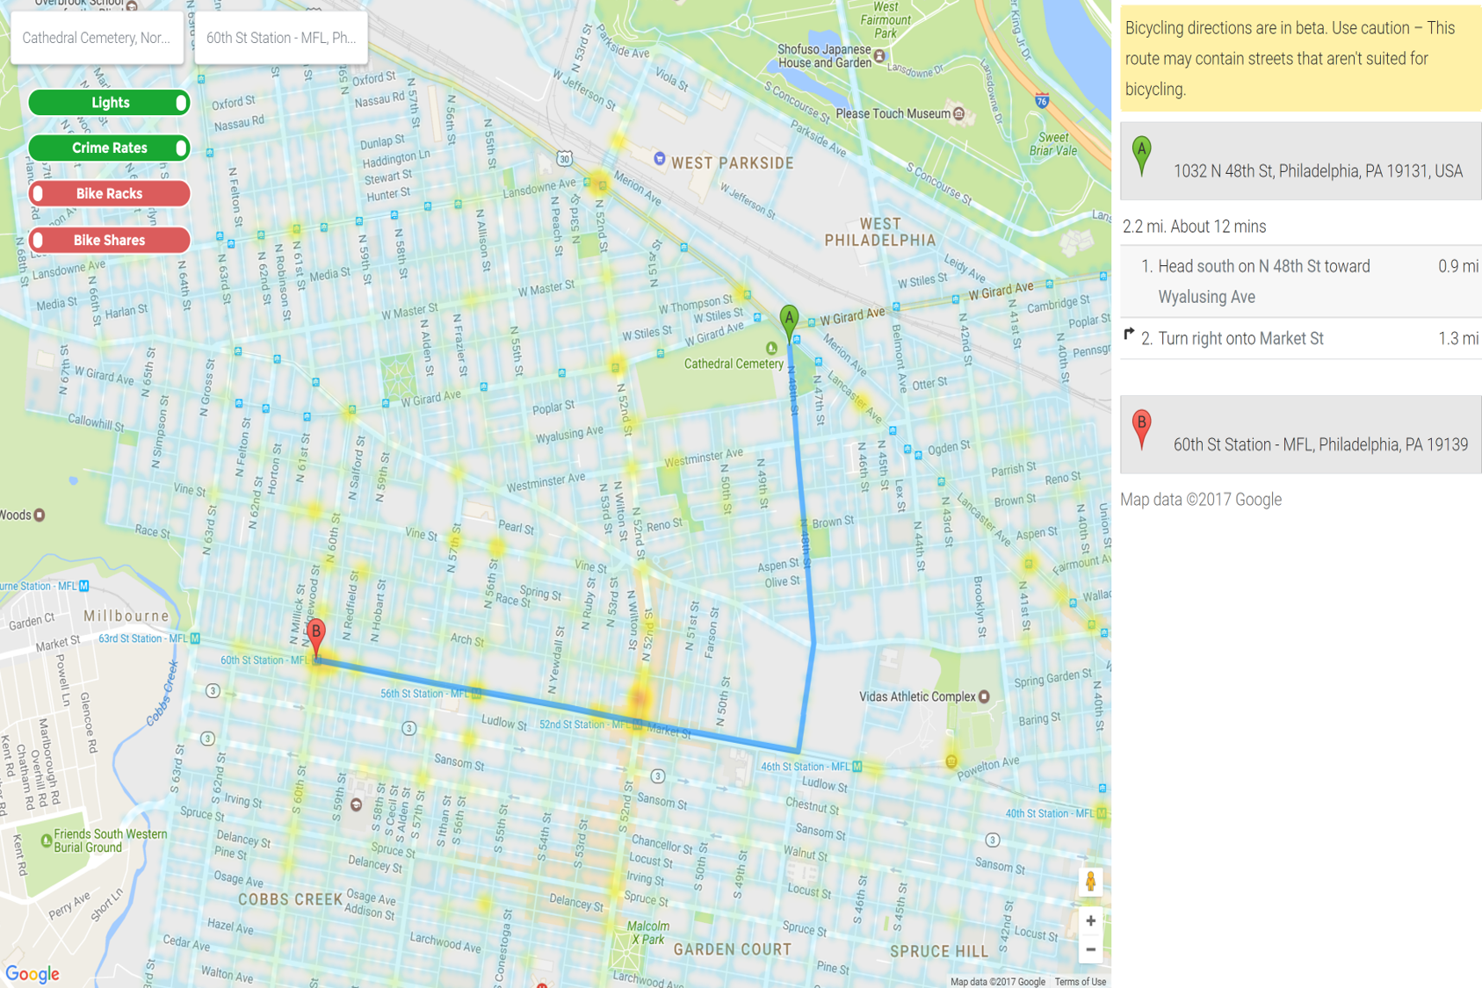Click the green A start marker on map

(x=789, y=321)
